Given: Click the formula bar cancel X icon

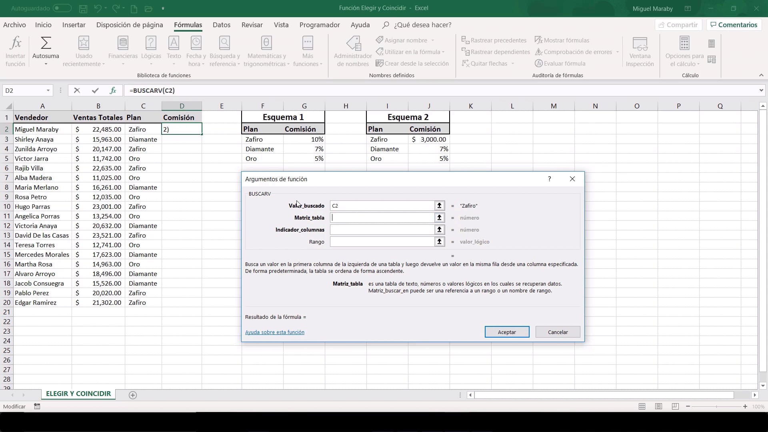Looking at the screenshot, I should click(x=77, y=90).
